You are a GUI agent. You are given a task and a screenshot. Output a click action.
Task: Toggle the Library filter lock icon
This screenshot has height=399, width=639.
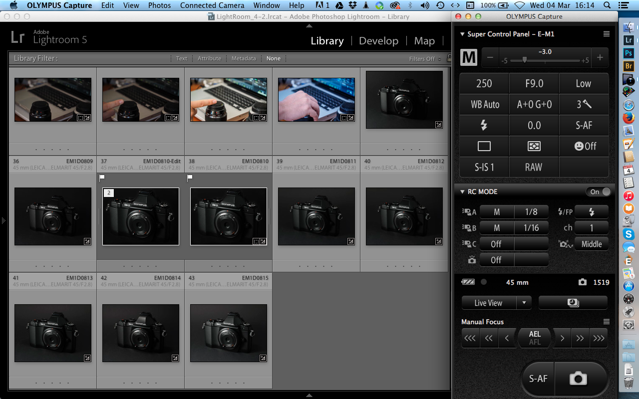449,58
